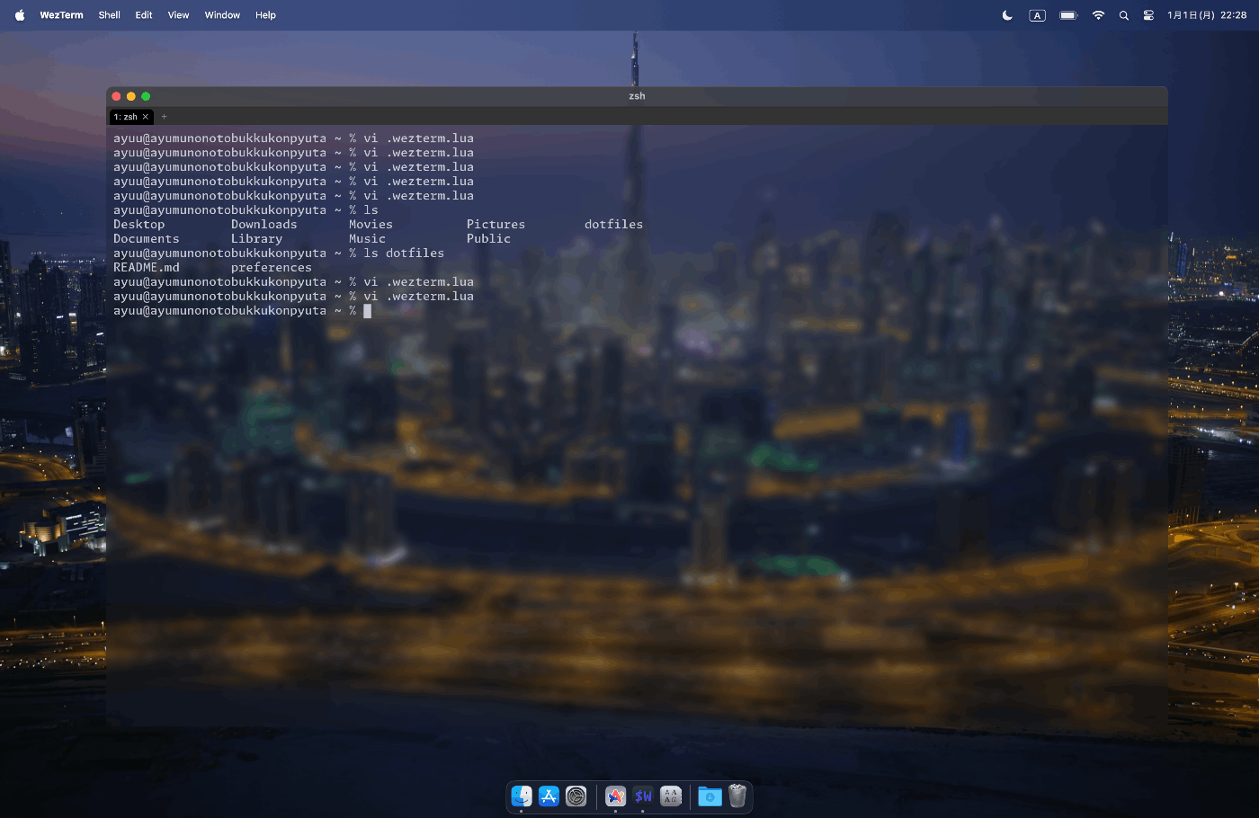
Task: Open the battery status dropdown
Action: tap(1067, 14)
